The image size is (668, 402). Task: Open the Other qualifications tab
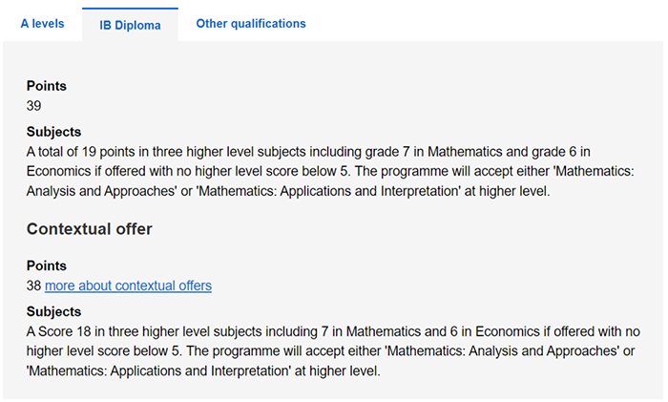[x=251, y=24]
